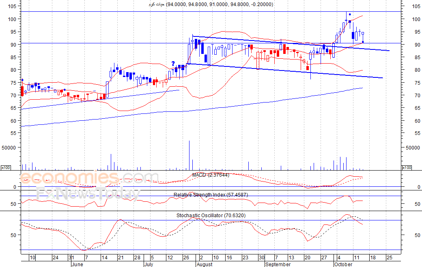The height and width of the screenshot is (267, 422).
Task: Click the 105 price label on right axis
Action: tap(416, 6)
